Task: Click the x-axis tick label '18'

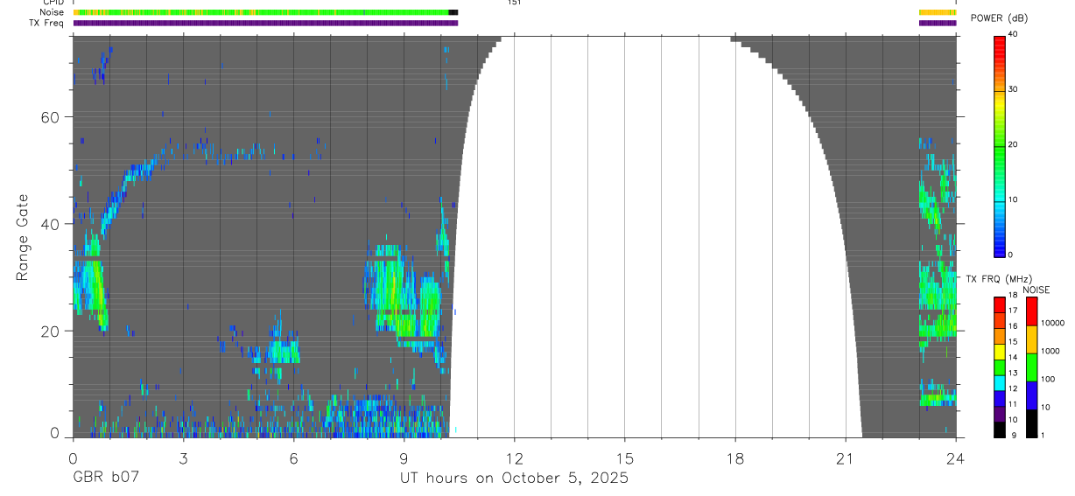Action: (734, 458)
